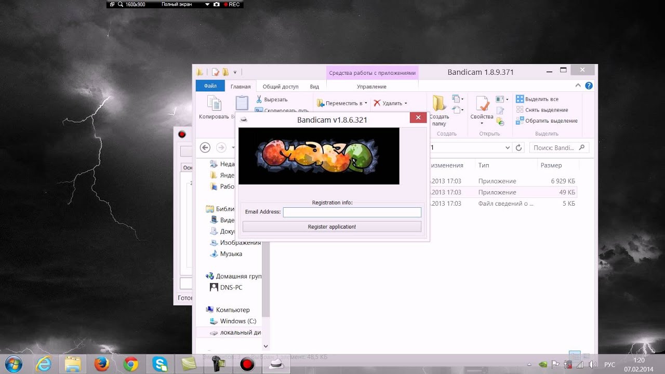The width and height of the screenshot is (665, 374).
Task: Click the navigation pane scroll-down arrow
Action: 265,346
